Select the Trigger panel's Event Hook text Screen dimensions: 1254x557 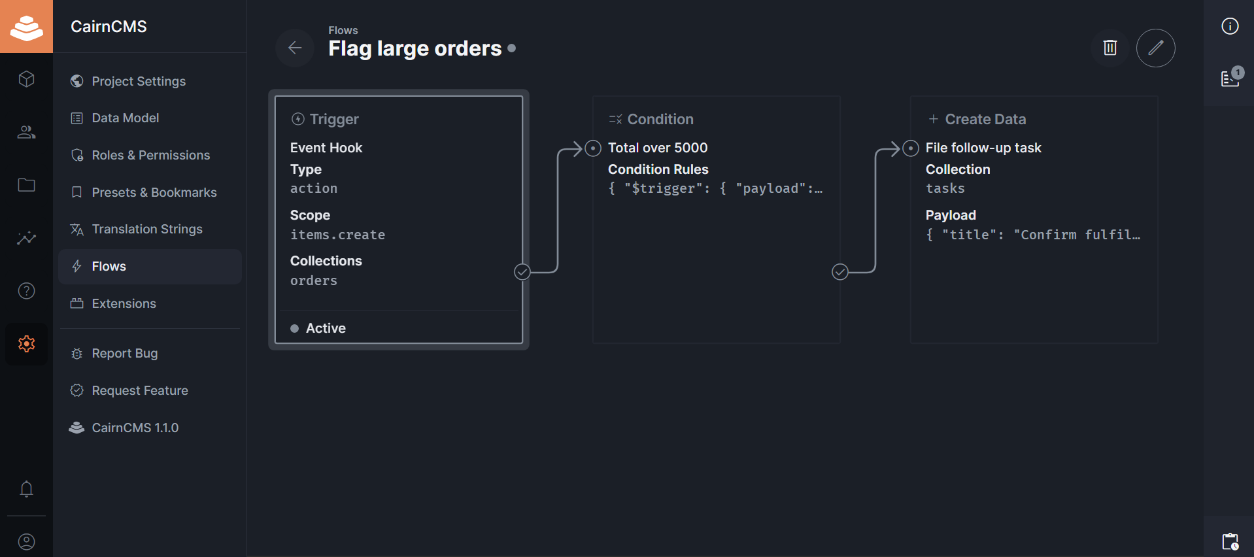[326, 148]
